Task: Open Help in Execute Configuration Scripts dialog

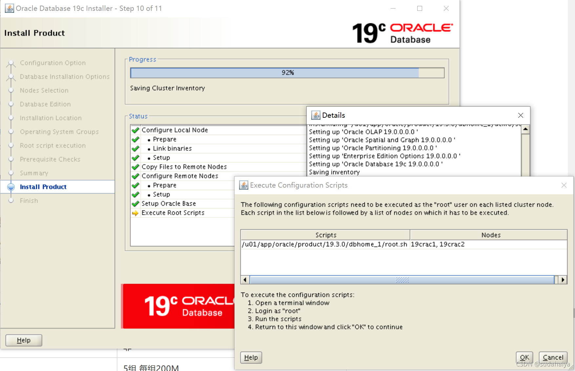Action: [251, 357]
